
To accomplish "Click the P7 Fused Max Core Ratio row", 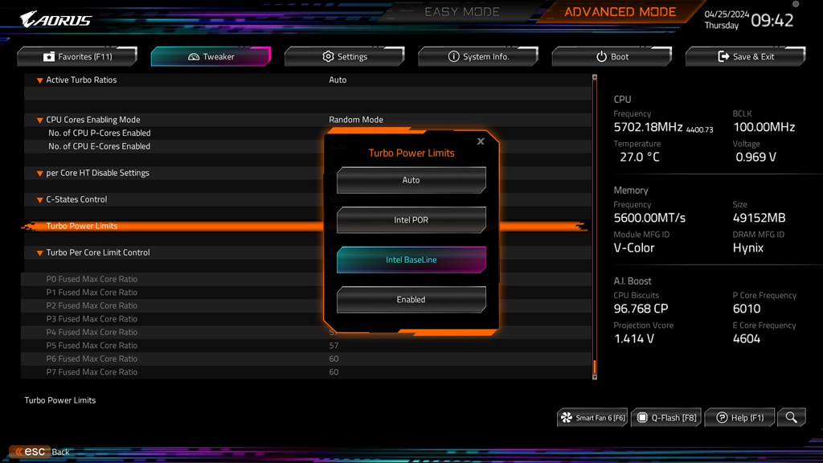I will coord(306,372).
